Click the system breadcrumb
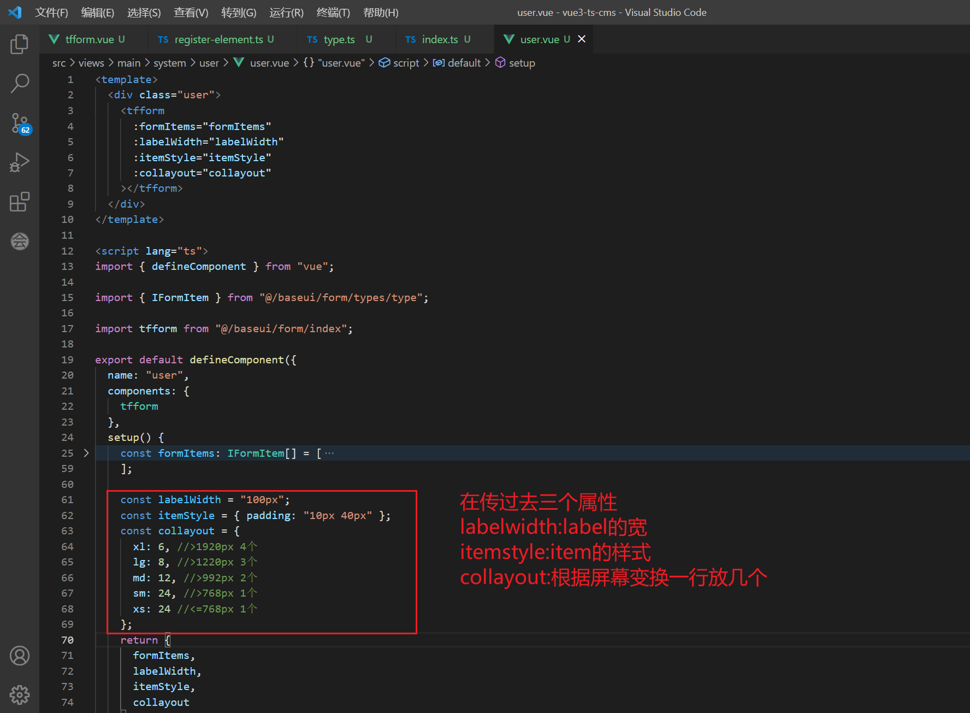This screenshot has height=713, width=970. (x=170, y=63)
